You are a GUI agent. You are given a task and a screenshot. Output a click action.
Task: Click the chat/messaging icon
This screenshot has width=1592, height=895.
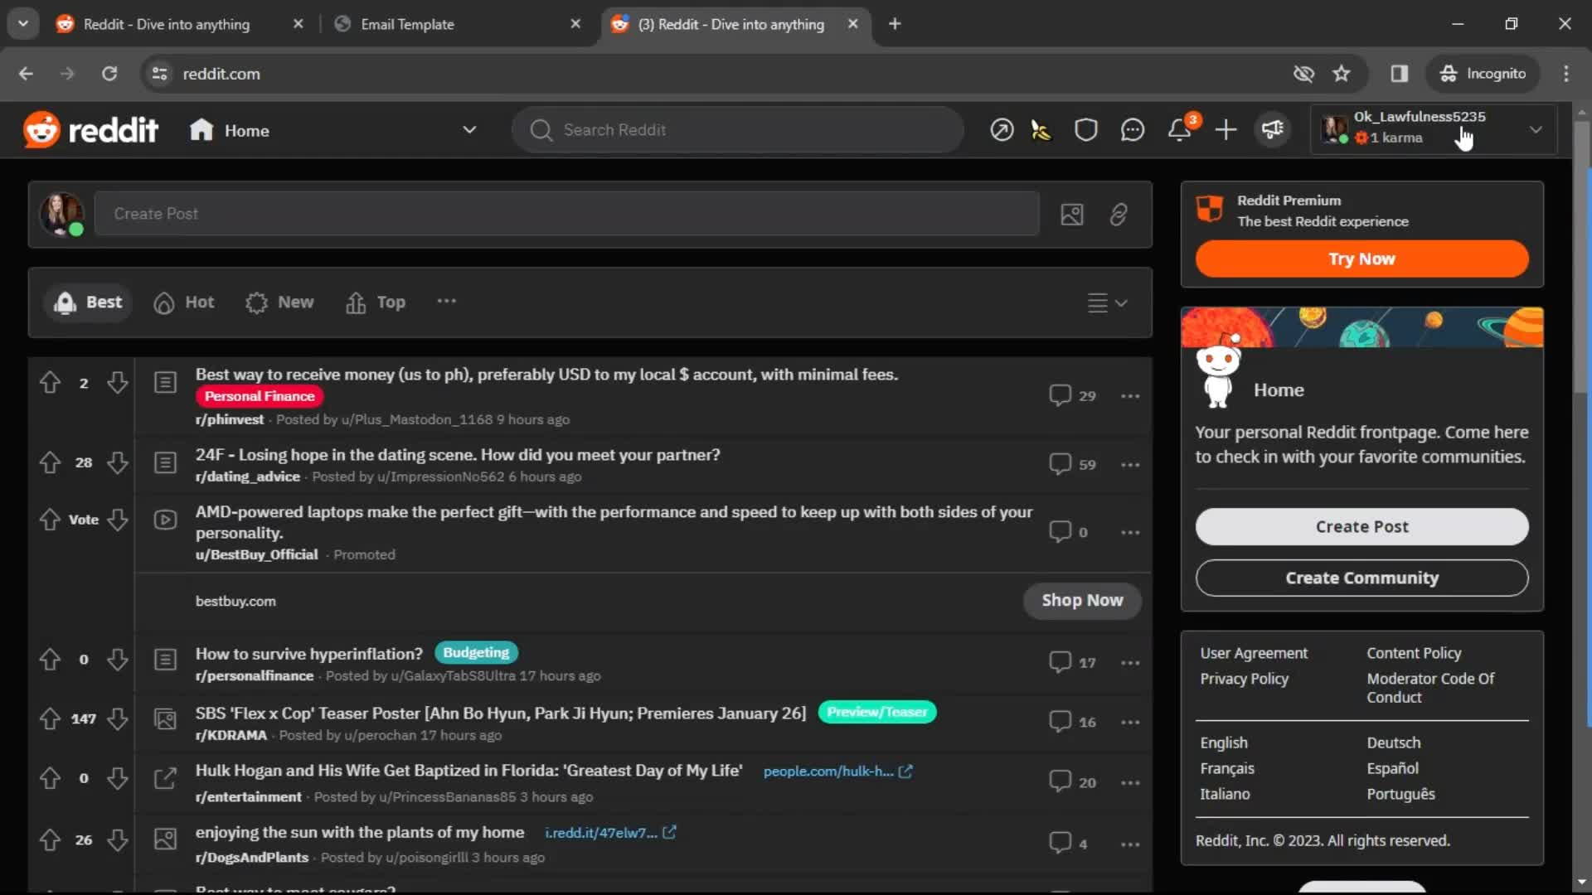(x=1132, y=129)
